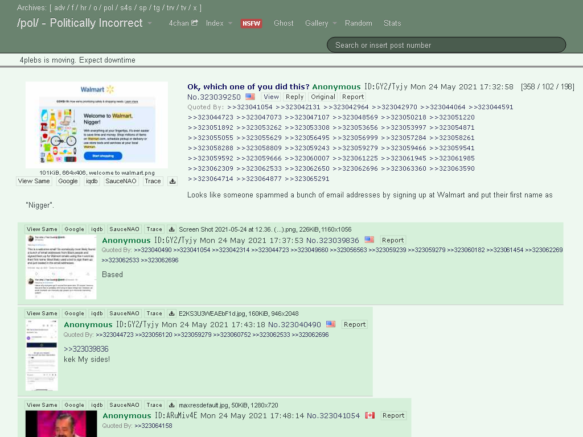
Task: Report post No.323039836
Action: coord(393,240)
